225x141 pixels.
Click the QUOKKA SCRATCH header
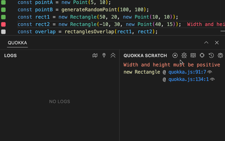pyautogui.click(x=145, y=56)
